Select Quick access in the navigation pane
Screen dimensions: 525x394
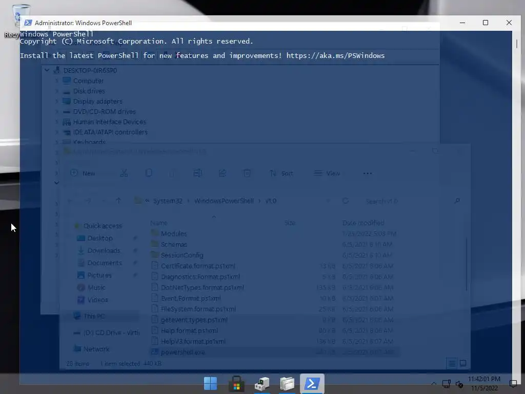pyautogui.click(x=103, y=226)
